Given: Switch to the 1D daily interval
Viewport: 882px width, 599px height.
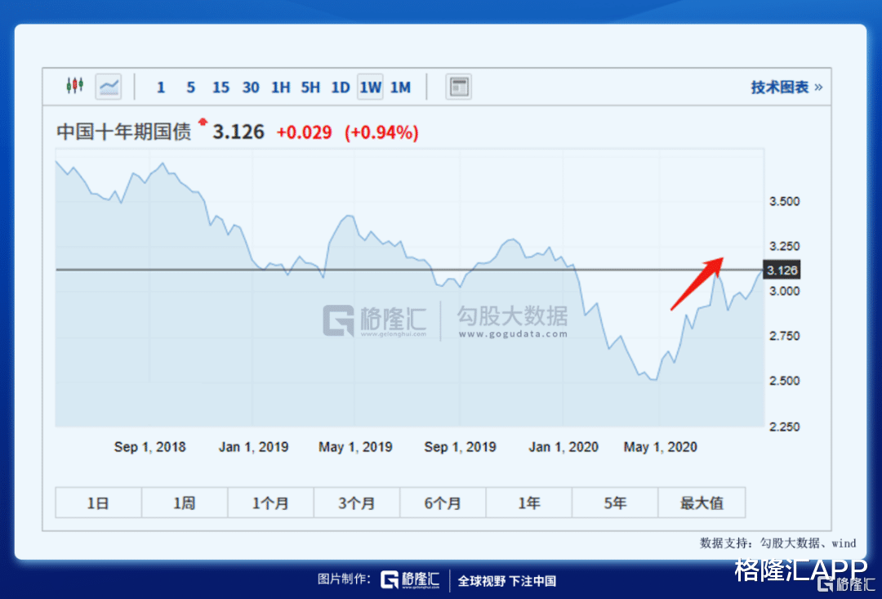Looking at the screenshot, I should tap(341, 86).
